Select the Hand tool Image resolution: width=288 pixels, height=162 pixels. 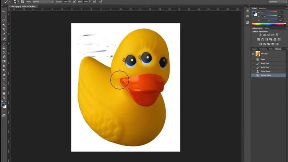coord(4,93)
